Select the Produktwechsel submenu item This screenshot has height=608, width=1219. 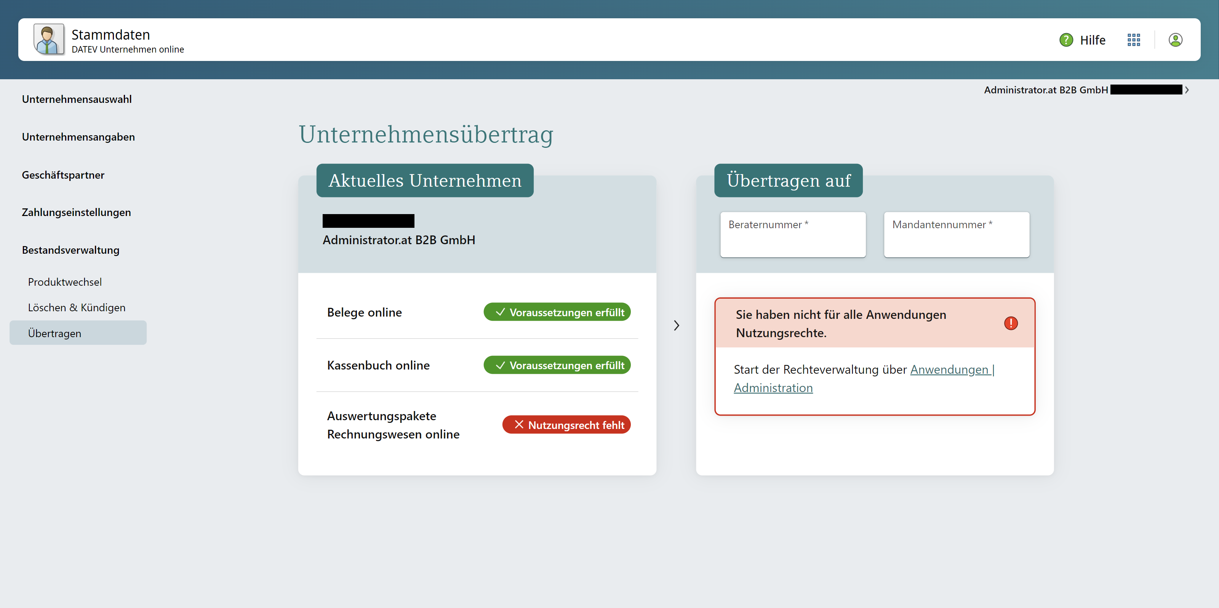[65, 282]
